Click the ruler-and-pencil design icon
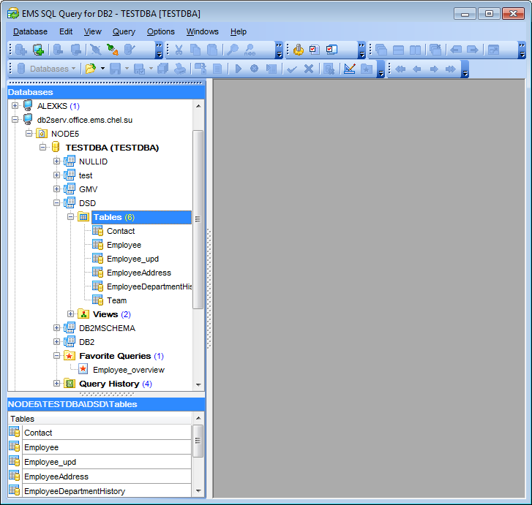 coord(349,69)
